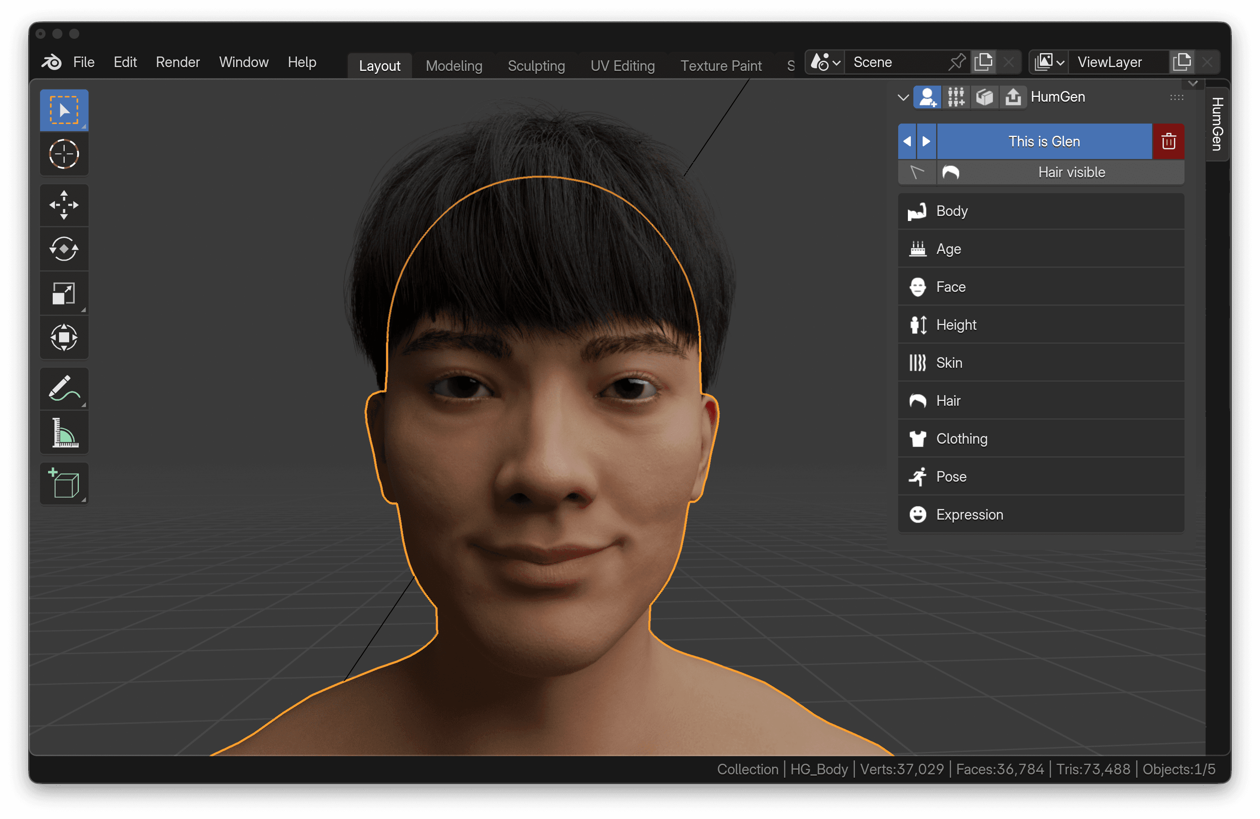Toggle the Scene pin icon
The height and width of the screenshot is (819, 1260).
tap(956, 62)
